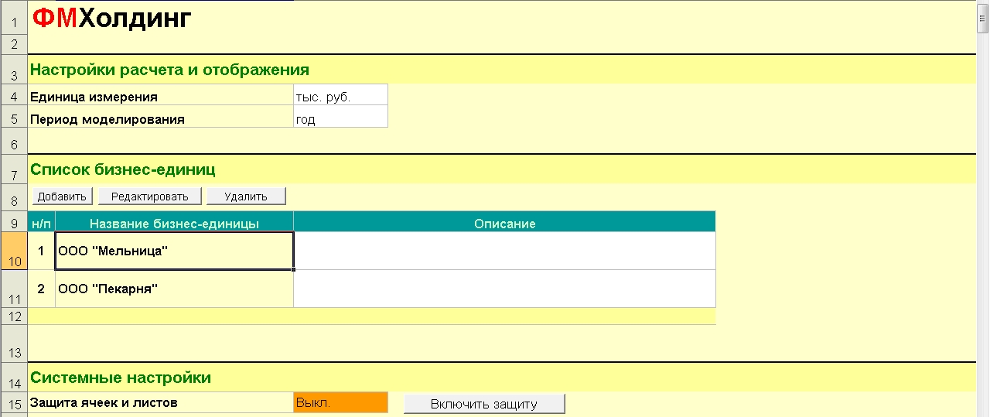Open the "год" modeling period cell
990x417 pixels.
point(340,120)
